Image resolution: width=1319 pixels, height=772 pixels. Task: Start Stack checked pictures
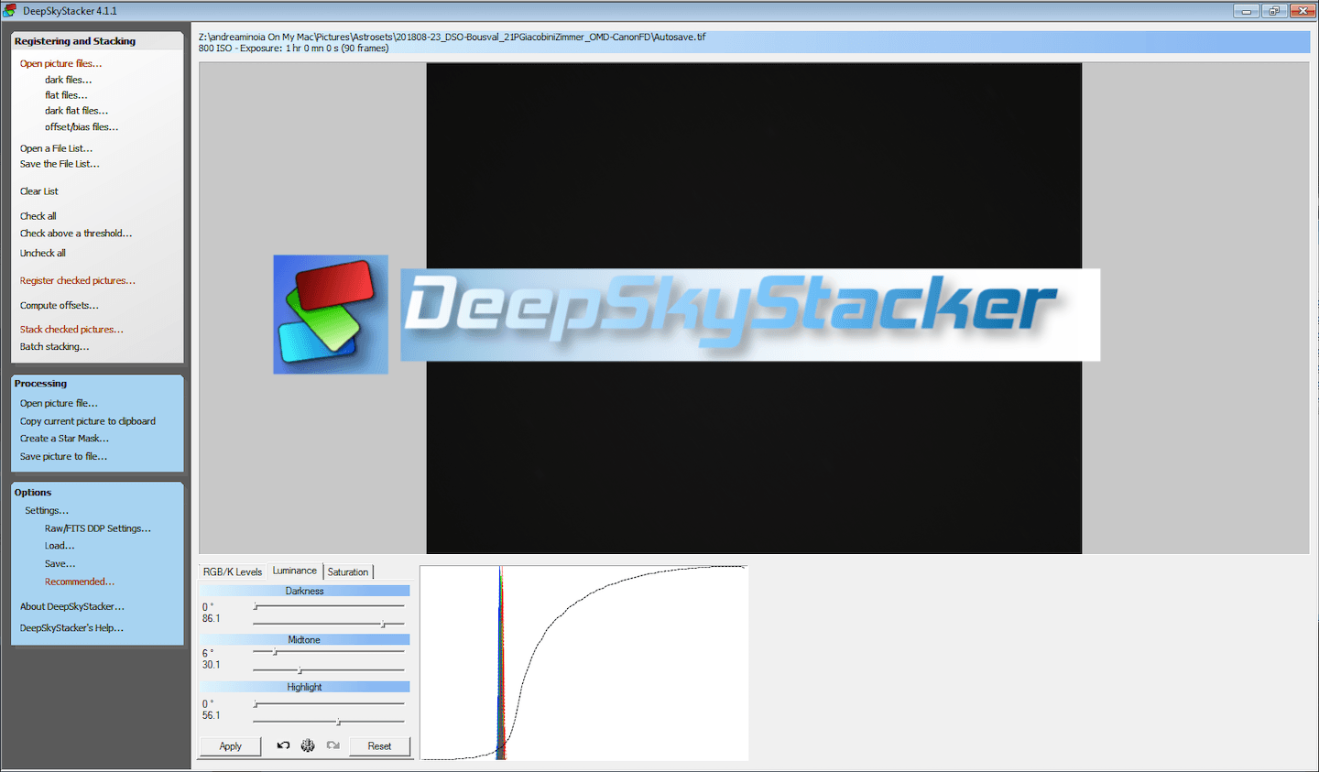point(71,329)
